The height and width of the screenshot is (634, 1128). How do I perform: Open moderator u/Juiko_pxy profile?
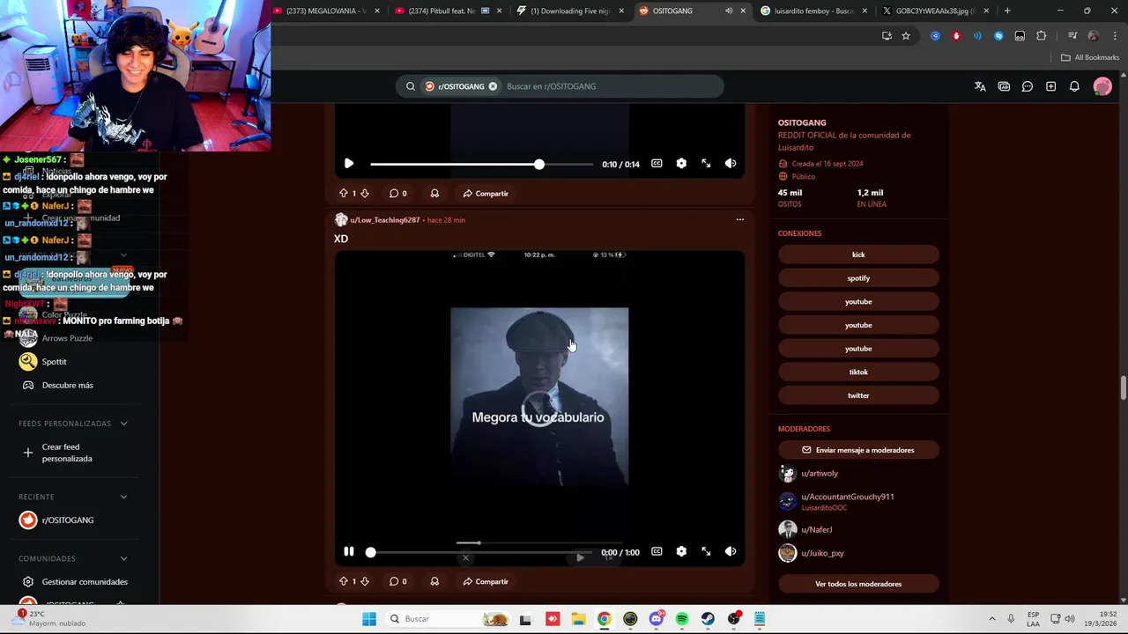click(822, 553)
